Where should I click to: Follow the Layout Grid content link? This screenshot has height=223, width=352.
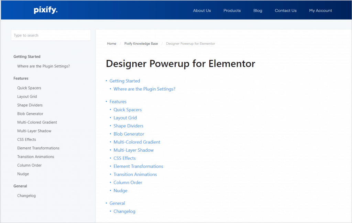coord(125,118)
